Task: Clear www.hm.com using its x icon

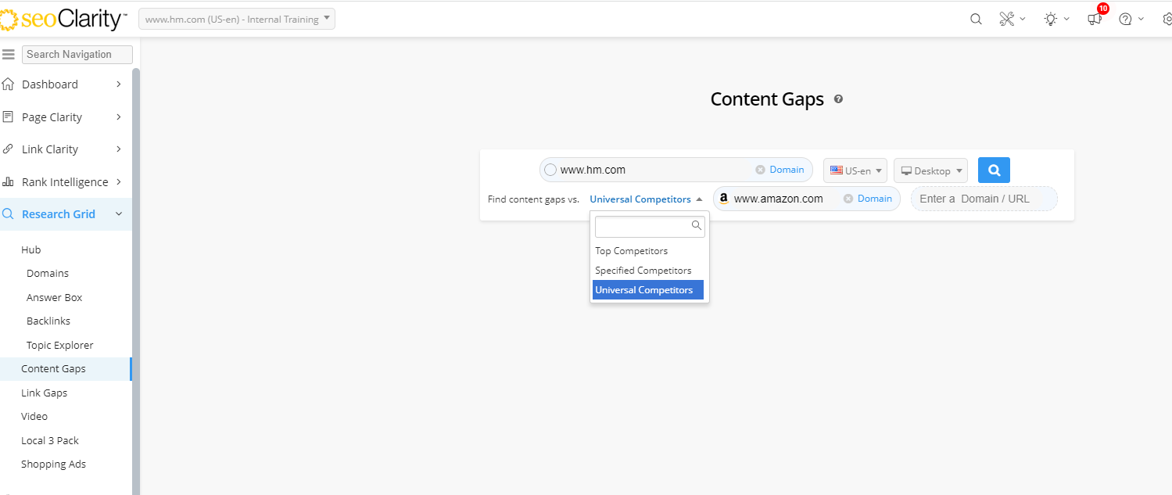Action: [760, 170]
